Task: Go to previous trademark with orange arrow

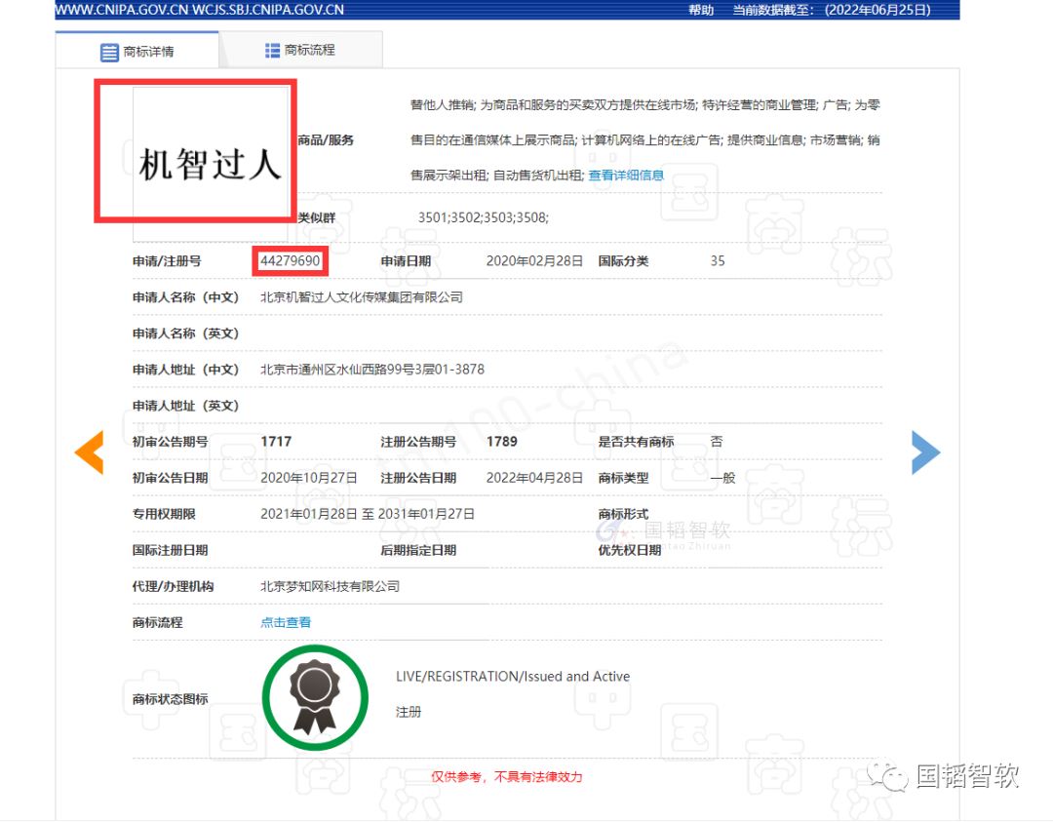Action: [90, 452]
